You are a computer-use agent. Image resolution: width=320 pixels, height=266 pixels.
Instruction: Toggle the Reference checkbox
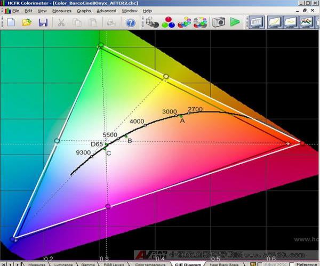click(293, 264)
